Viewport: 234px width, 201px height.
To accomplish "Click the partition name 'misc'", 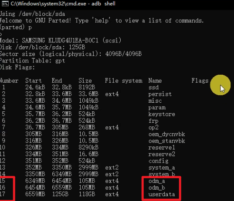I will point(155,101).
